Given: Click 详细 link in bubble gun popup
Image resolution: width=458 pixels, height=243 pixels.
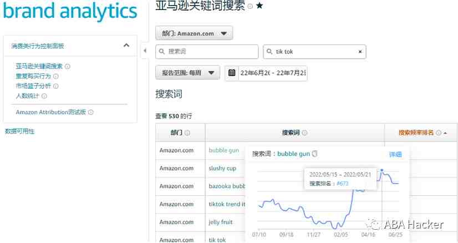Looking at the screenshot, I should coord(395,154).
